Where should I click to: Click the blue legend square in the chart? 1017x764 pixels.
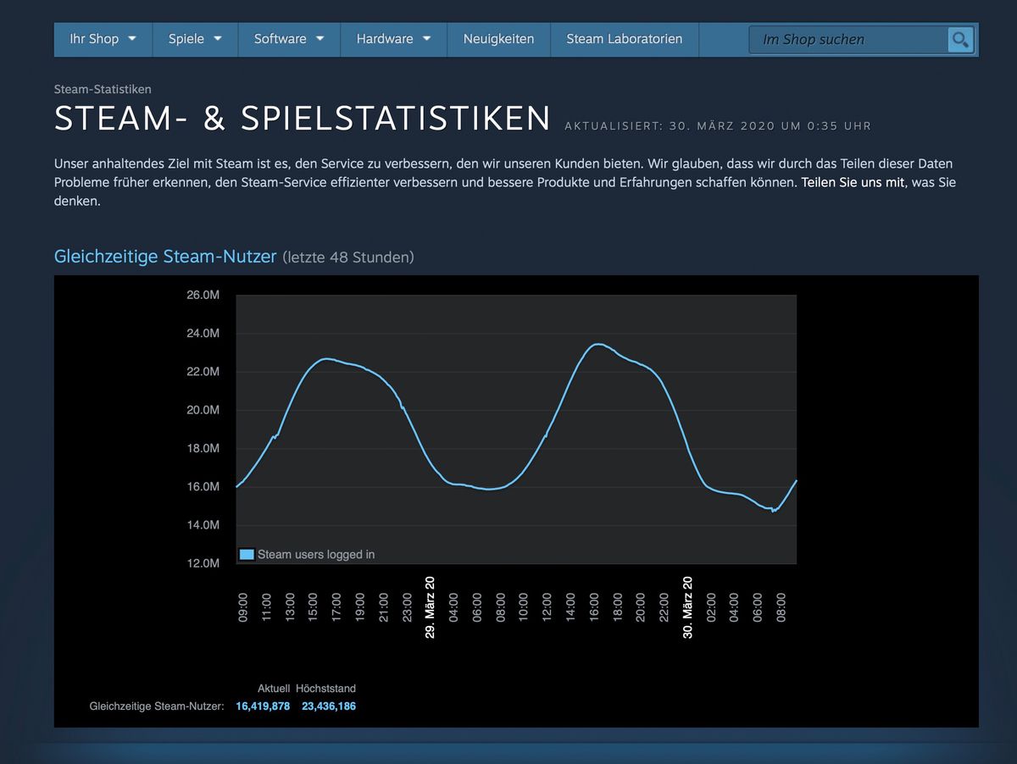point(246,554)
